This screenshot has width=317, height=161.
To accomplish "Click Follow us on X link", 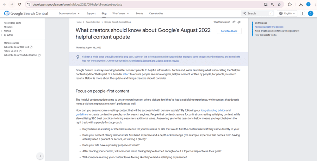I will [11, 51].
